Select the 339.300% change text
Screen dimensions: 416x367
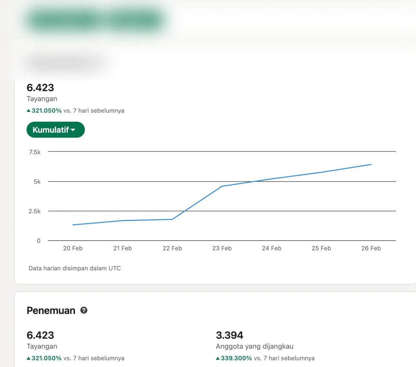(236, 358)
